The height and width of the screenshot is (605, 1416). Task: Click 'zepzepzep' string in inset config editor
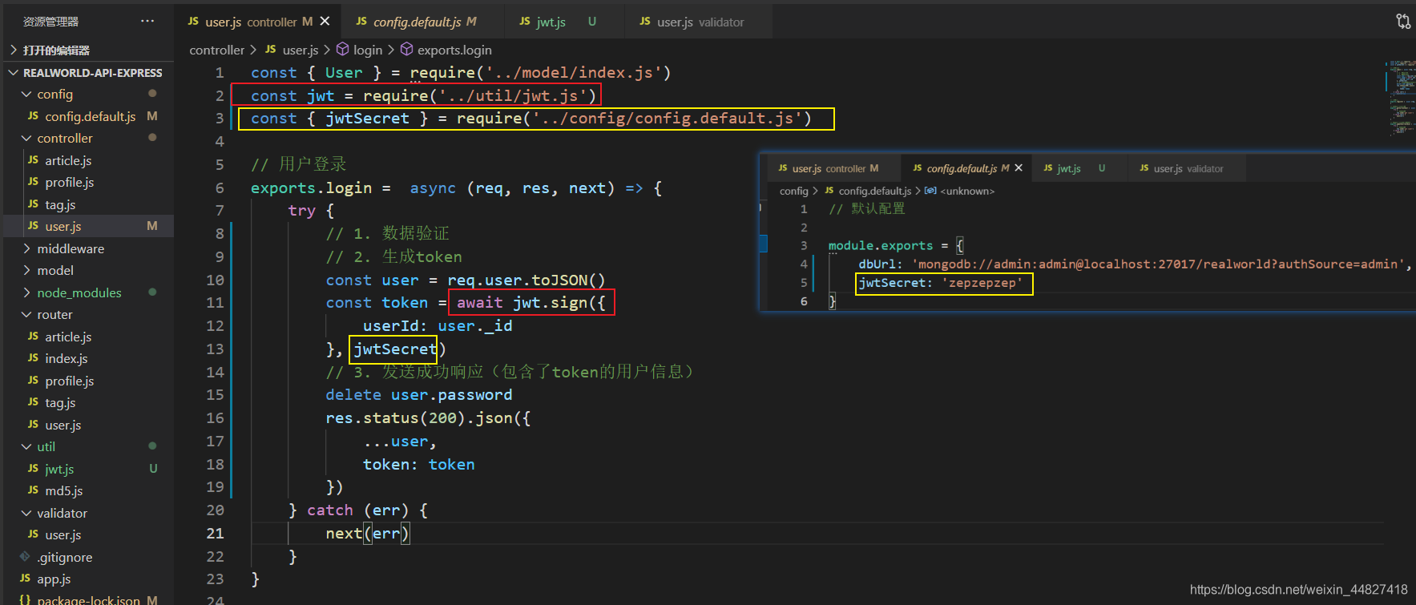(982, 283)
